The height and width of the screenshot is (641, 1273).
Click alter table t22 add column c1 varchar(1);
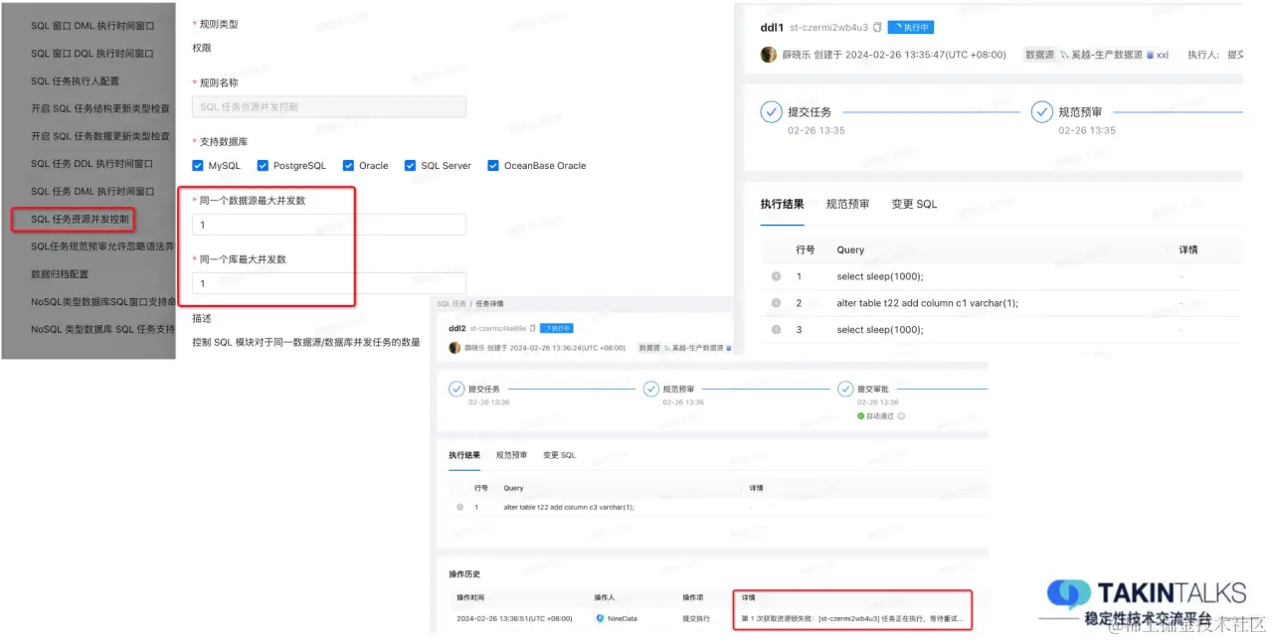928,303
